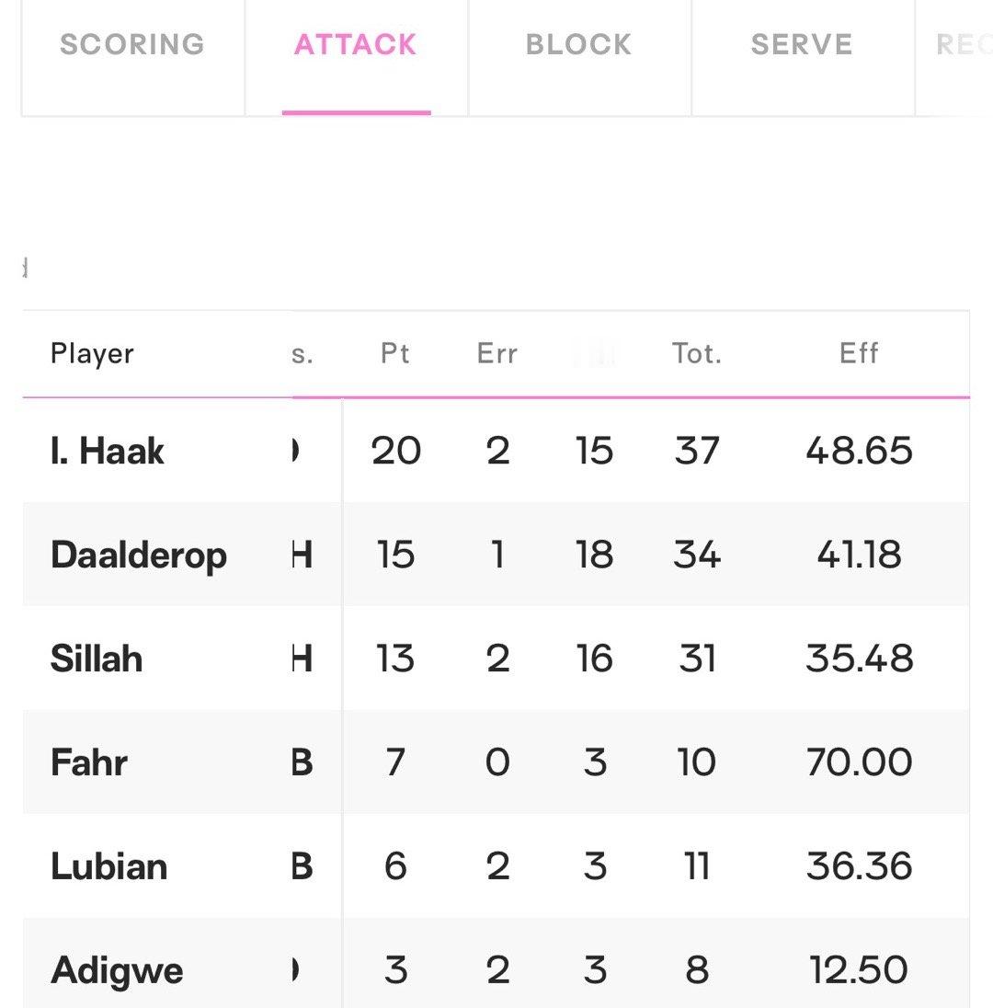Select Lubian in the player list

tap(109, 866)
